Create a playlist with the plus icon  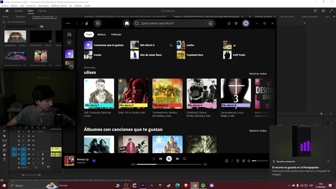coord(69,42)
